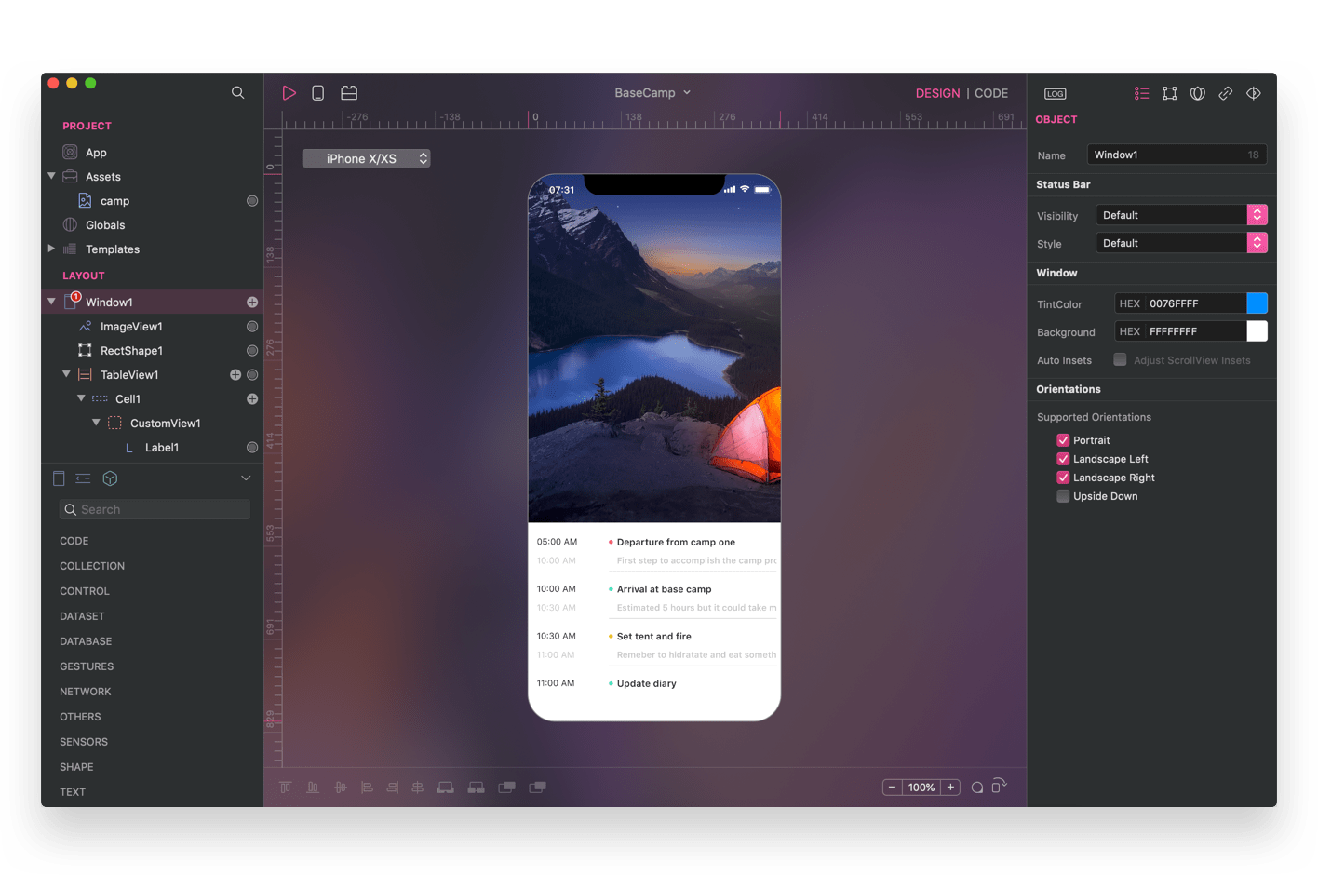Image resolution: width=1318 pixels, height=875 pixels.
Task: Click the build package icon in the toolbar
Action: click(x=349, y=93)
